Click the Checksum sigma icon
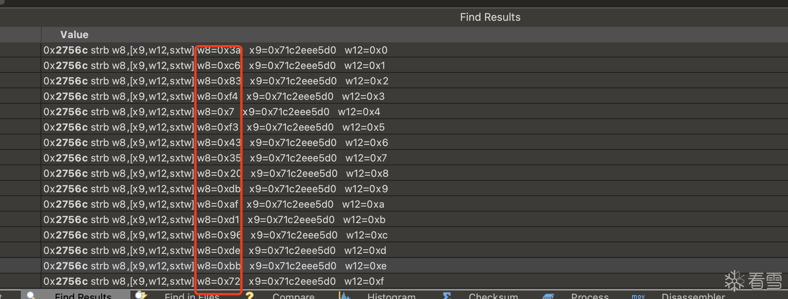The image size is (788, 299). tap(447, 296)
